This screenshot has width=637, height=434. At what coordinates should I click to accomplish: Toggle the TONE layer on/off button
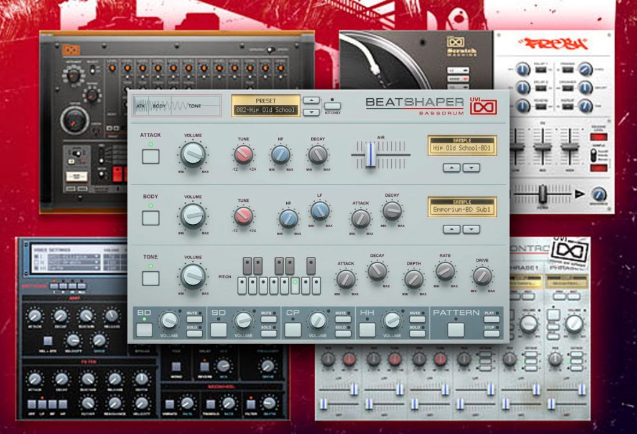point(151,278)
